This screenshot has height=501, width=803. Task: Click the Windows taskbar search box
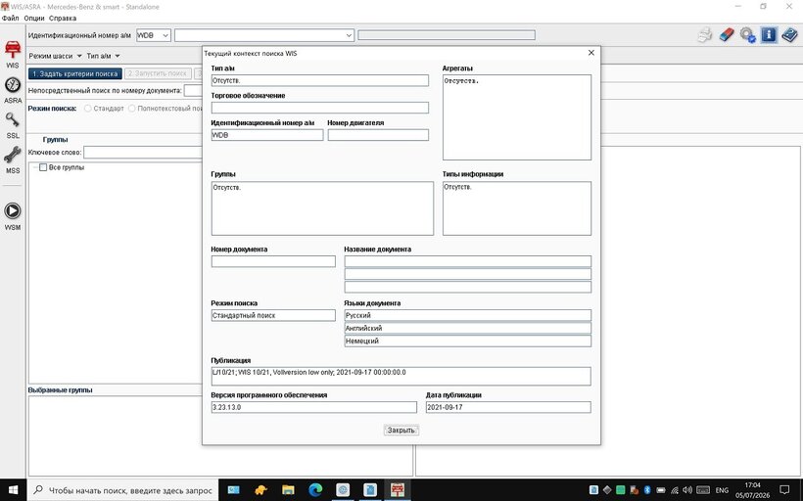click(x=121, y=490)
